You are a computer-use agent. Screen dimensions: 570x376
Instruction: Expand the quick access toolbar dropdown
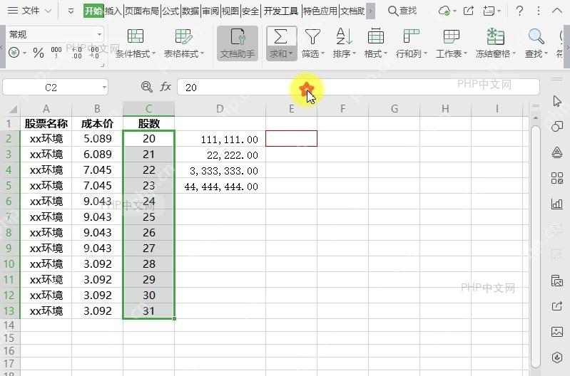71,11
